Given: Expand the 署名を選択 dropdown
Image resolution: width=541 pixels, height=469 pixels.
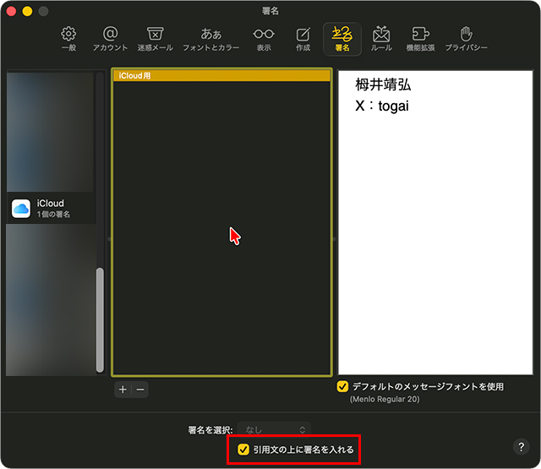Looking at the screenshot, I should coord(274,429).
